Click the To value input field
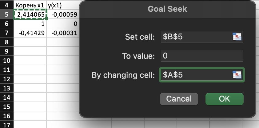 tap(202, 56)
